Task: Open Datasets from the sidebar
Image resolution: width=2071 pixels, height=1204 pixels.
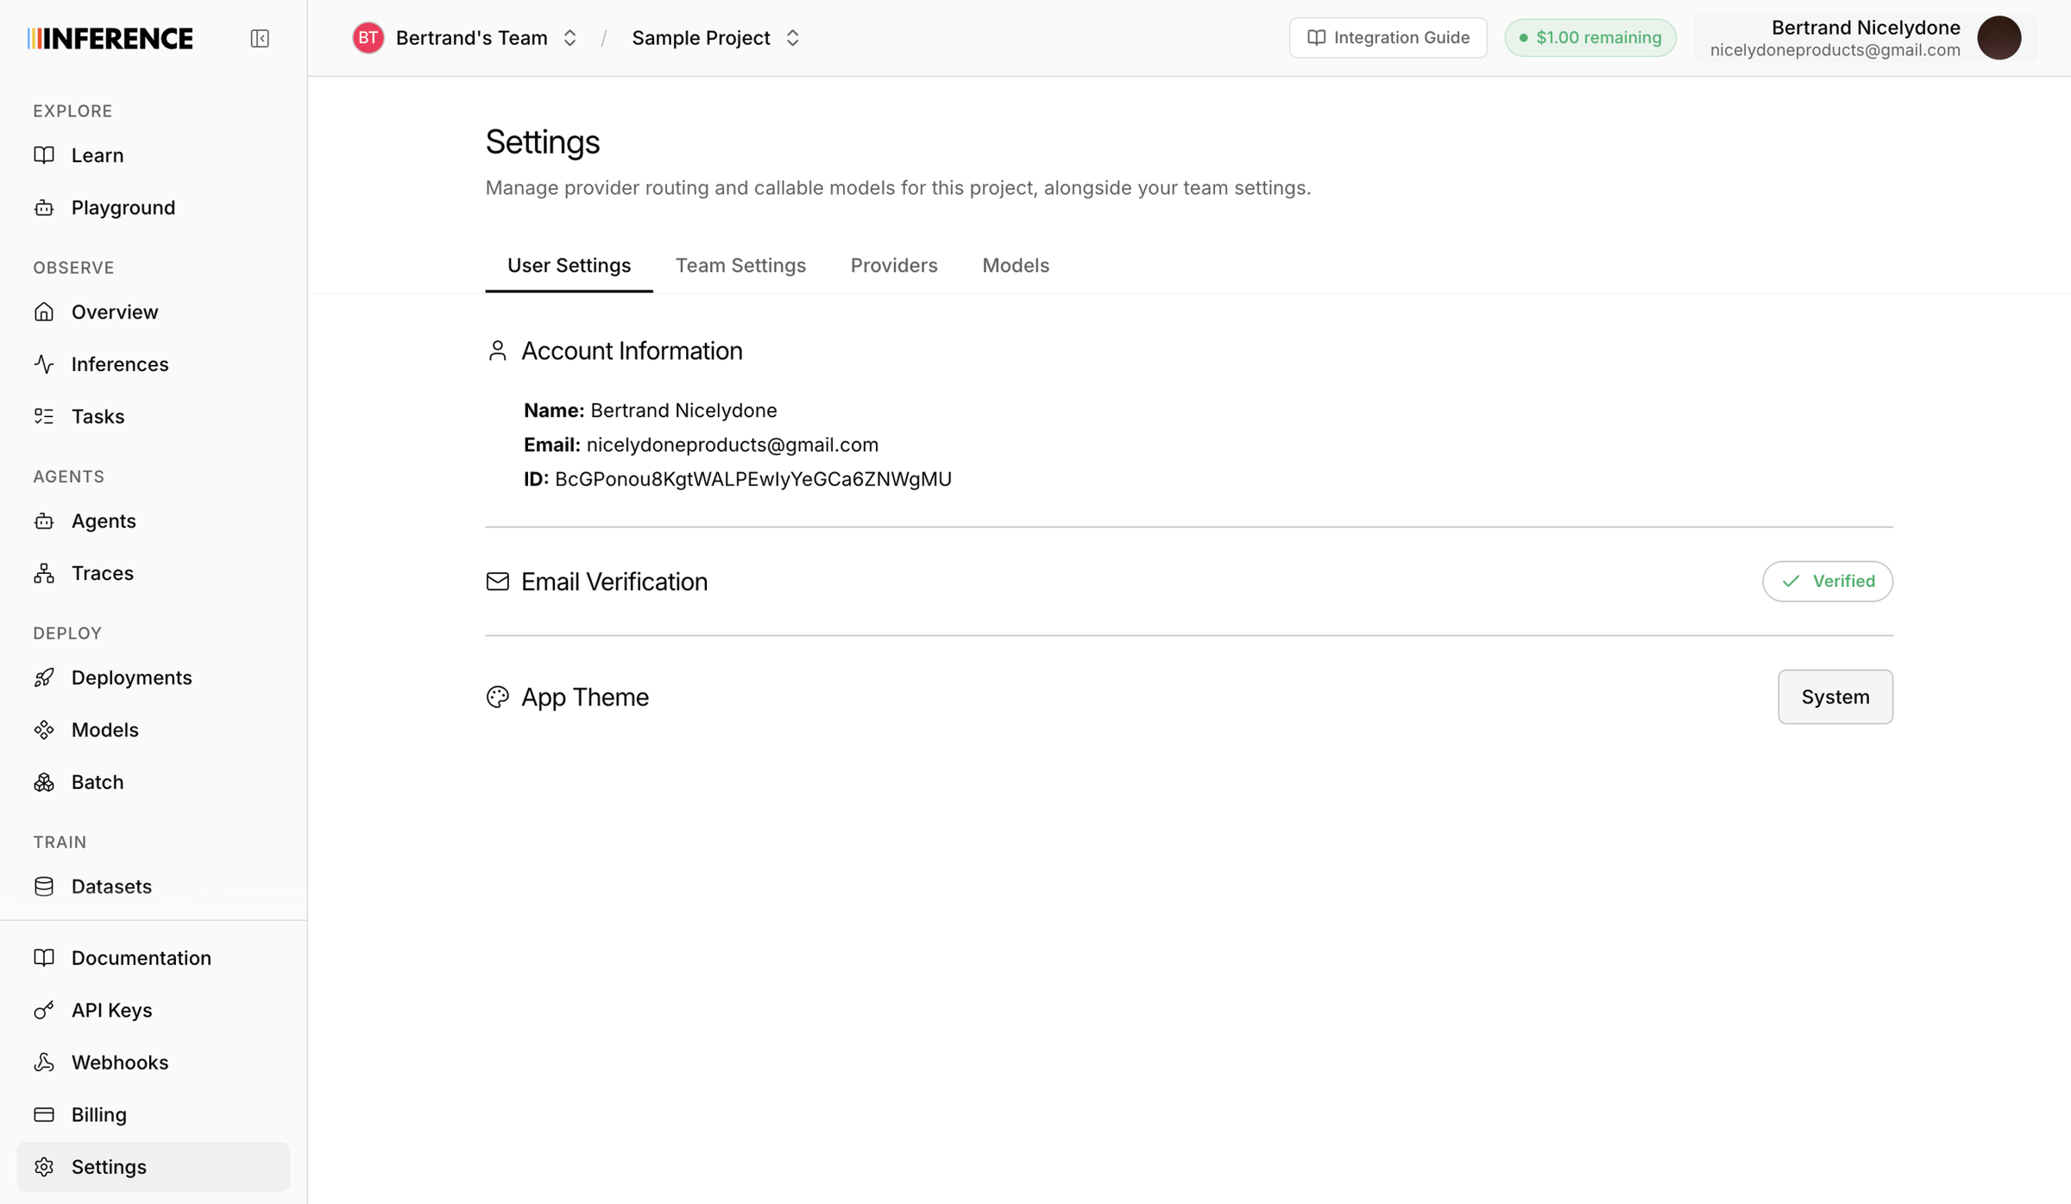Action: [x=154, y=886]
